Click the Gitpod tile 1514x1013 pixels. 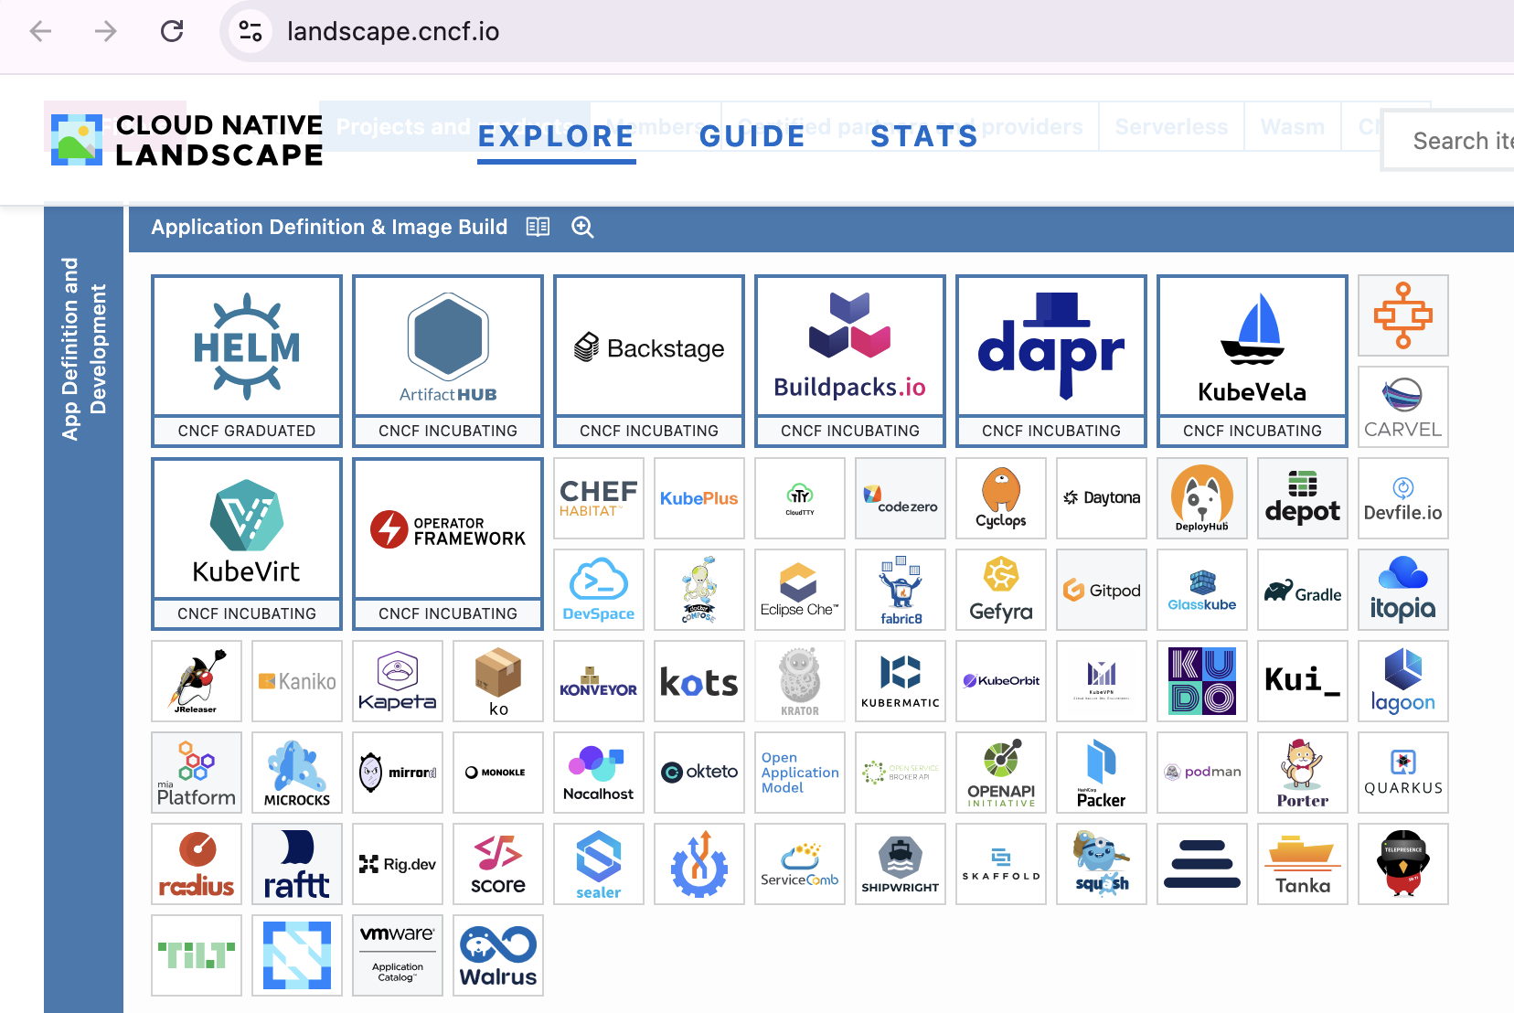[1102, 590]
